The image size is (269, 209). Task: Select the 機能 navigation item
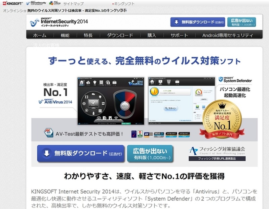[x=65, y=35]
